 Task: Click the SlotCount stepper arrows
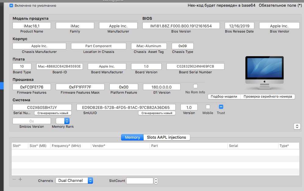click(x=156, y=181)
